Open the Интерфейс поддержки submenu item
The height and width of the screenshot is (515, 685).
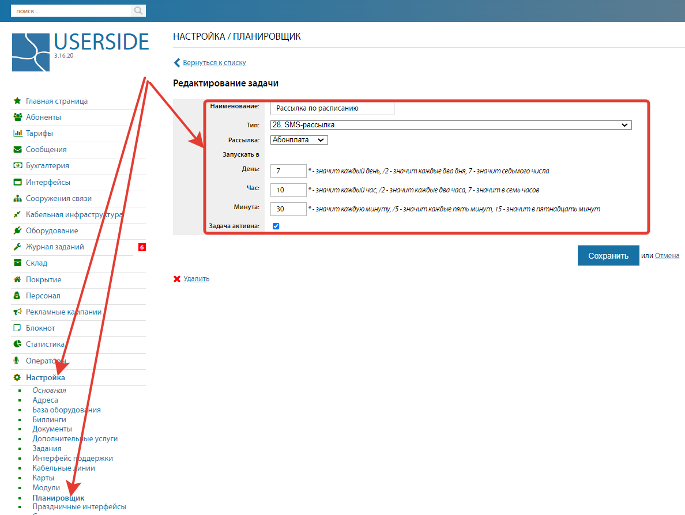pyautogui.click(x=73, y=459)
